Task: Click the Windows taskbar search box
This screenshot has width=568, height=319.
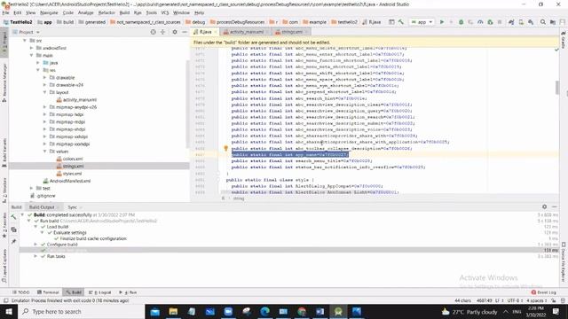Action: pos(81,311)
